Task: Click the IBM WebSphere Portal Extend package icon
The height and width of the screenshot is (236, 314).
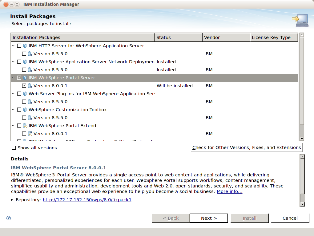Action: [x=25, y=126]
